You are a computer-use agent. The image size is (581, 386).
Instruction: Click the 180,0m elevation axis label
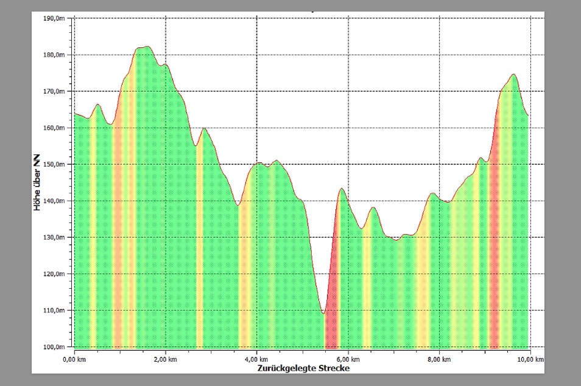[54, 55]
